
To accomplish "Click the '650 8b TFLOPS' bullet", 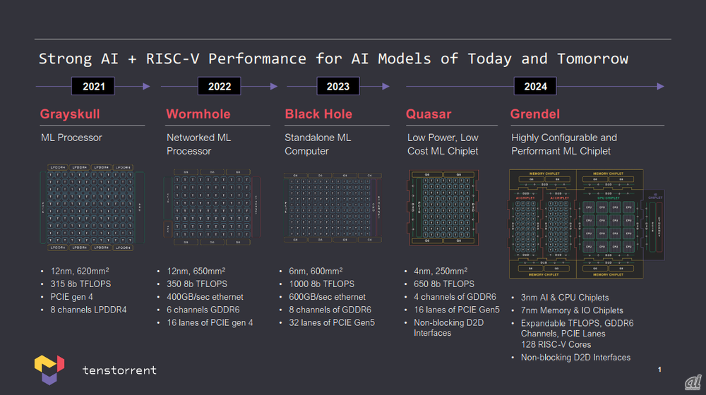I will point(444,284).
